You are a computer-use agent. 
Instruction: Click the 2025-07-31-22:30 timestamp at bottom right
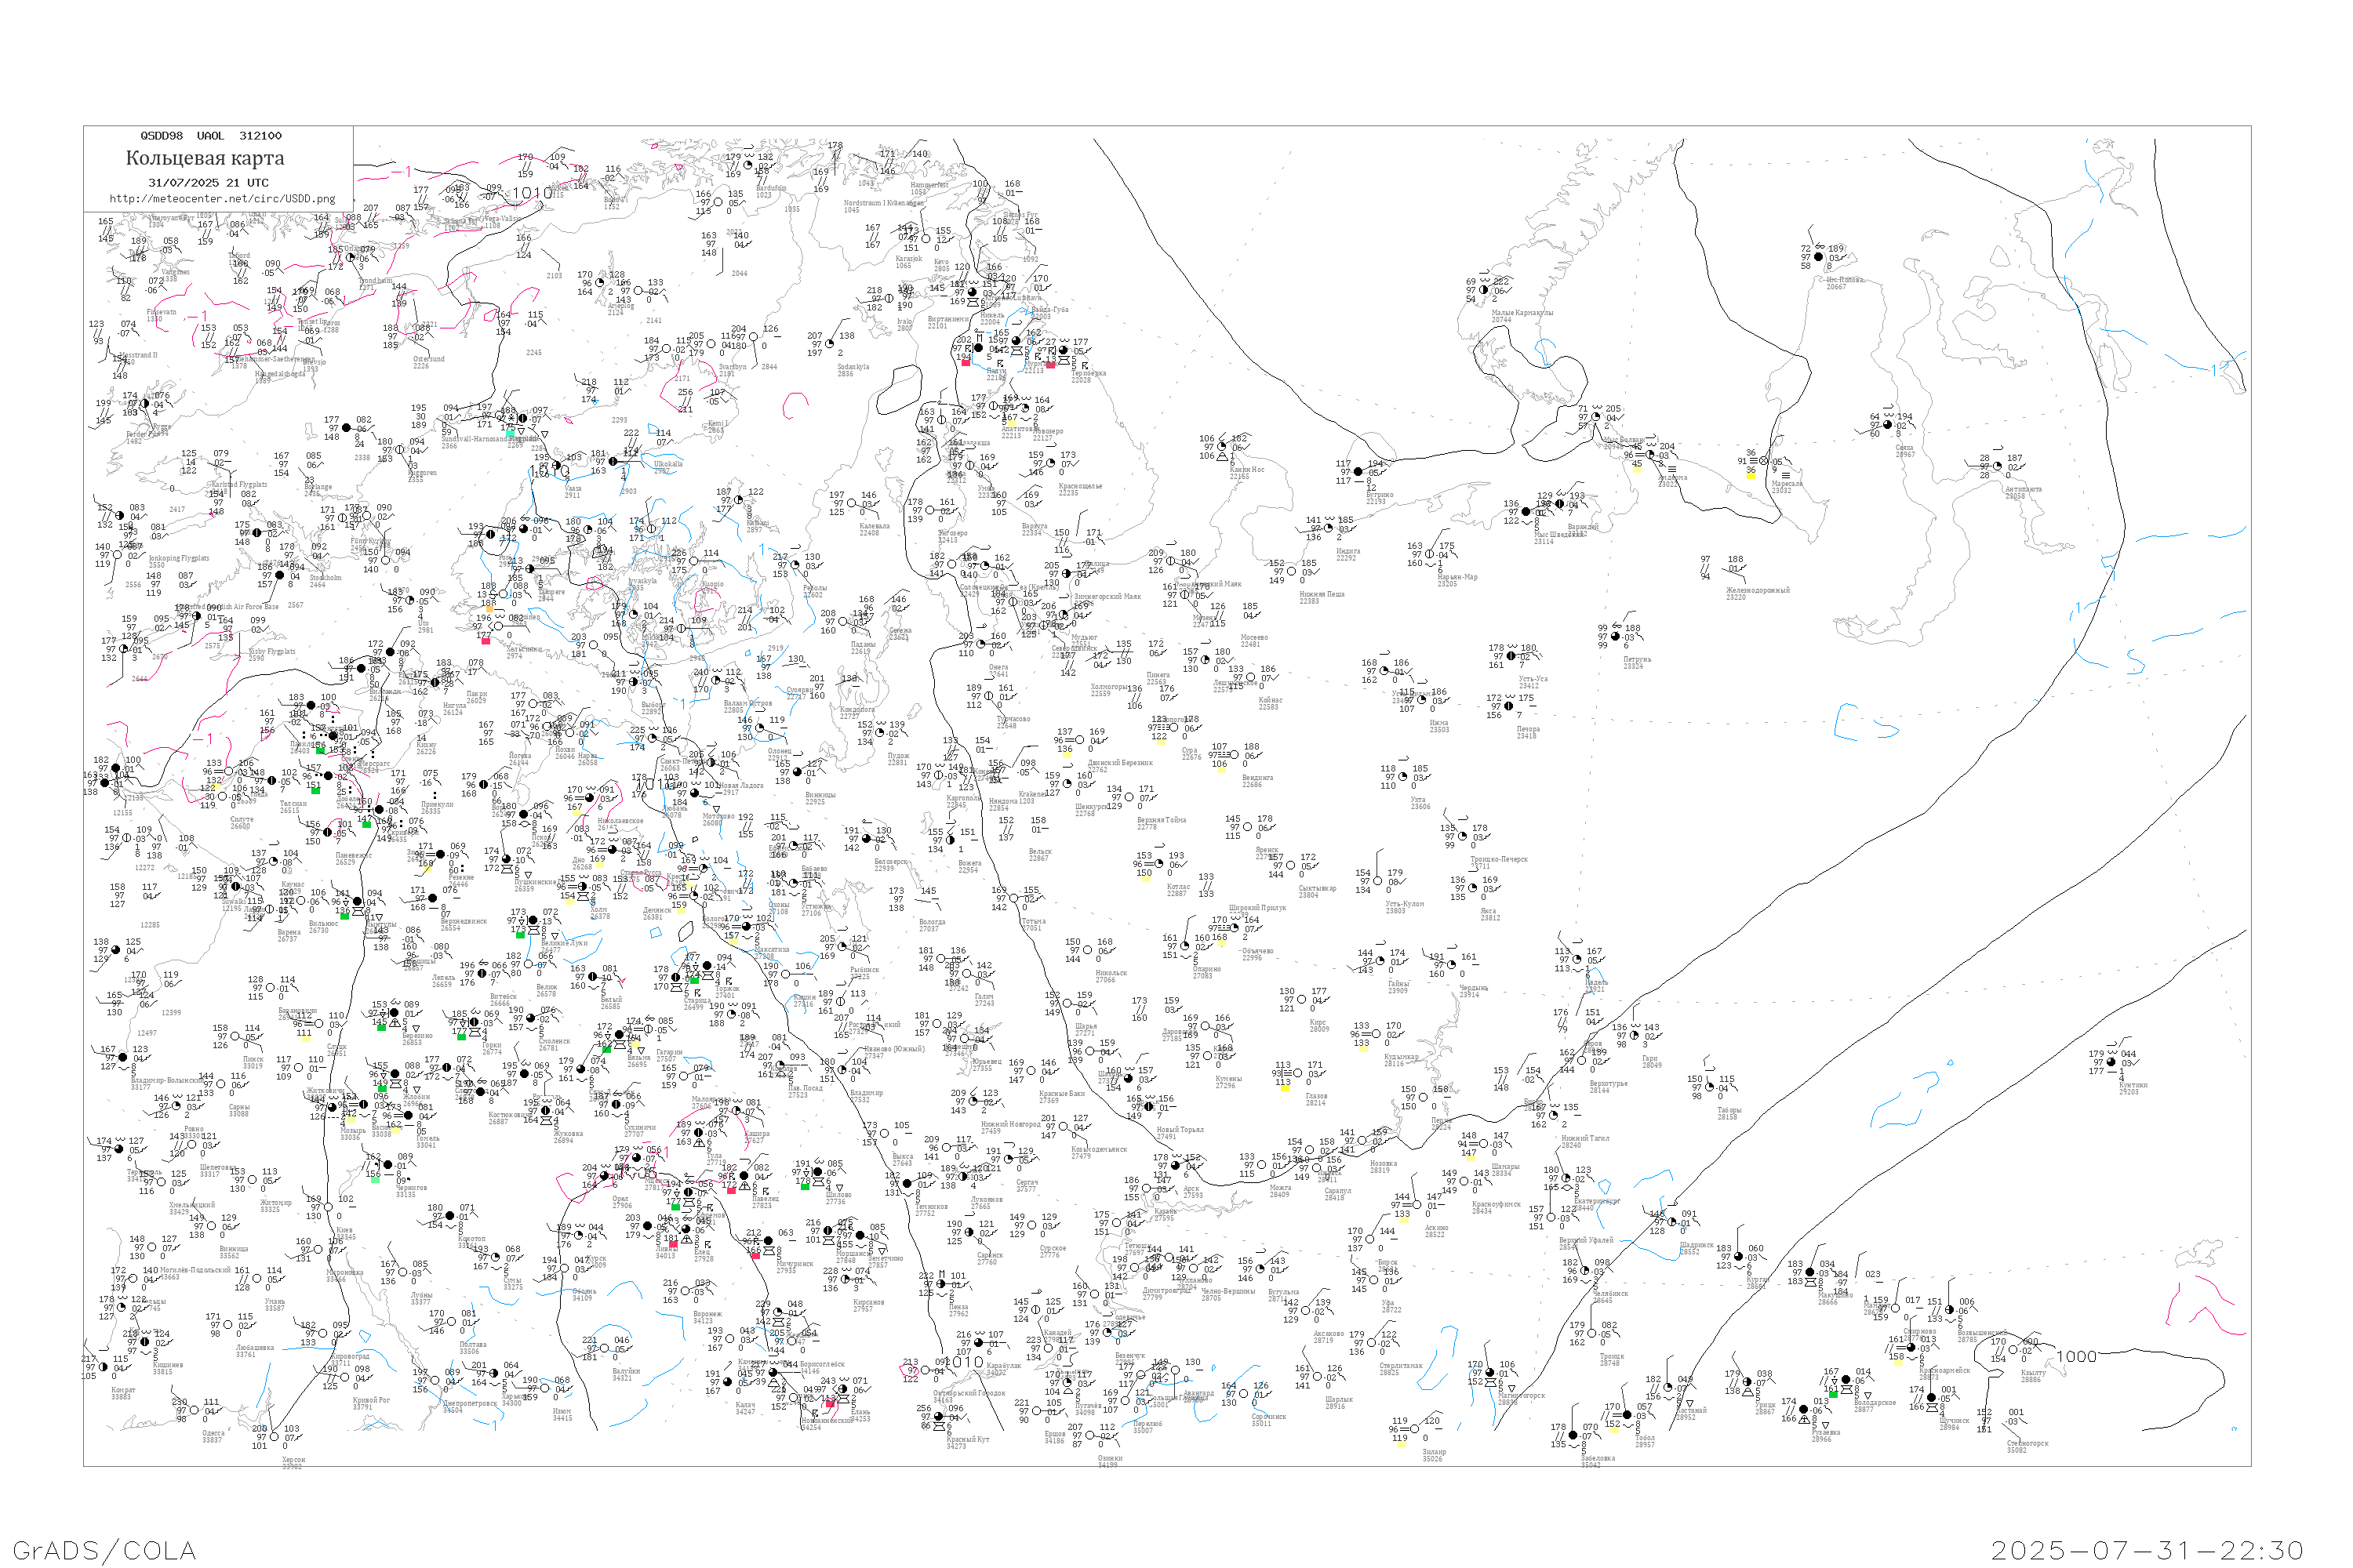tap(2147, 1550)
